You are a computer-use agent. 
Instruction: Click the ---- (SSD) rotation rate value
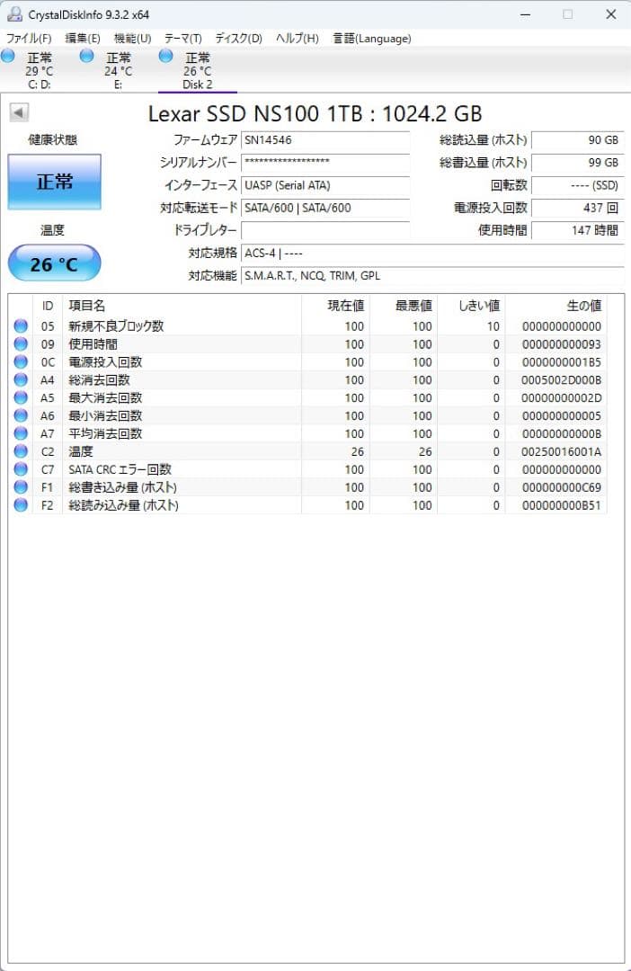point(577,185)
